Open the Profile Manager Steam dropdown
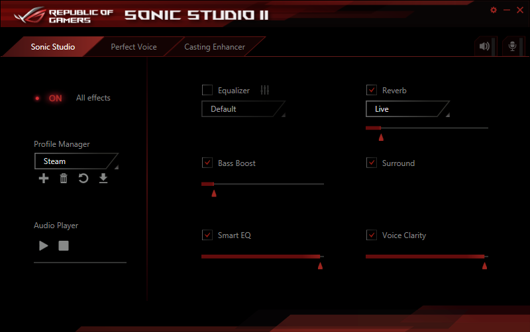The width and height of the screenshot is (530, 332). [76, 161]
